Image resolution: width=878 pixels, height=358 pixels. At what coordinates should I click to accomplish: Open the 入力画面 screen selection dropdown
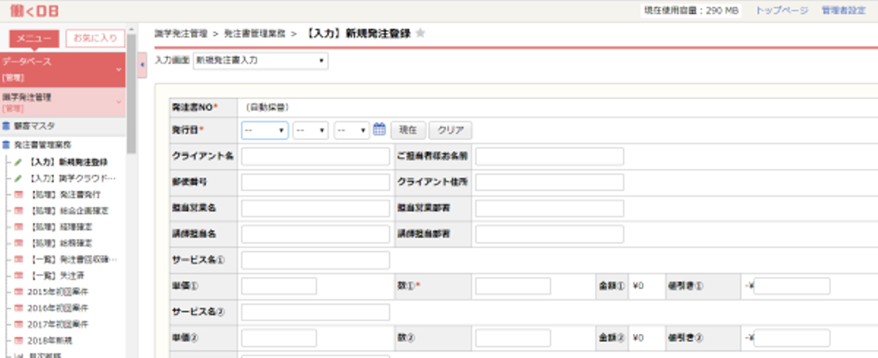point(260,61)
